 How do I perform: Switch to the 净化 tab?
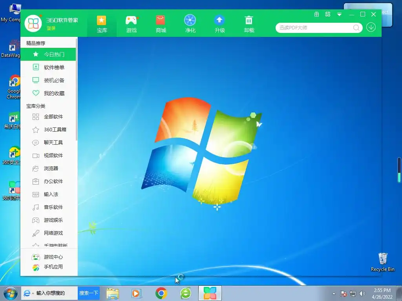(190, 24)
